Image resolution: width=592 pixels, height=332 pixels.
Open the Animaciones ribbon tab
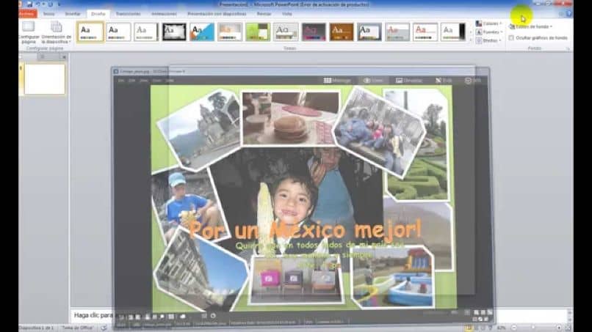163,13
